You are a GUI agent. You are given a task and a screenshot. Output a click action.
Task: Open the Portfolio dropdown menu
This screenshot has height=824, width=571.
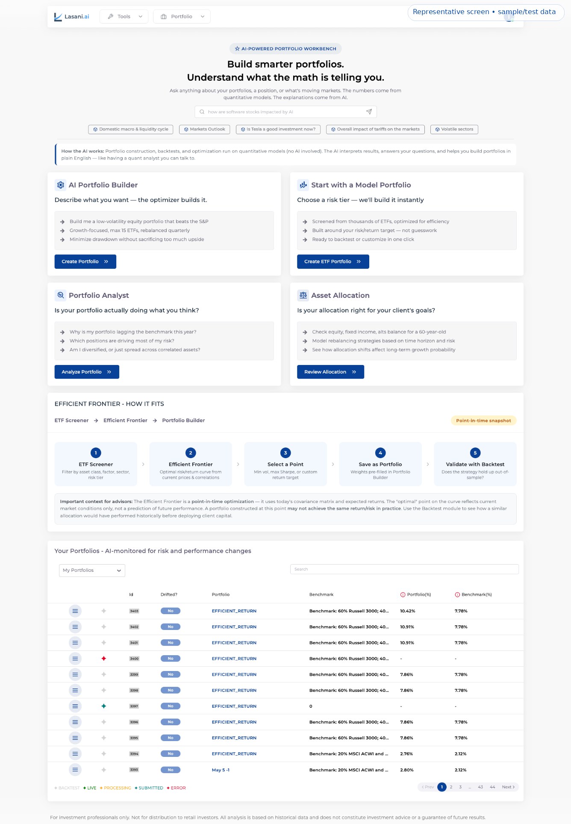click(182, 17)
